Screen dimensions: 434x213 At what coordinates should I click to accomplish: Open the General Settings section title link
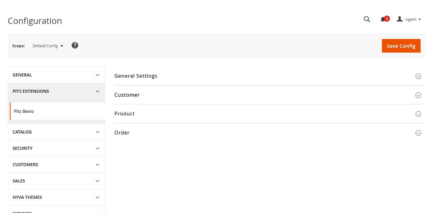click(136, 76)
